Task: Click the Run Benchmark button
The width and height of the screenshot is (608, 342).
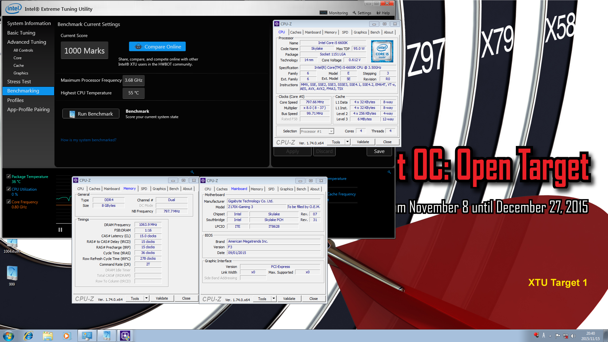Action: (x=91, y=114)
